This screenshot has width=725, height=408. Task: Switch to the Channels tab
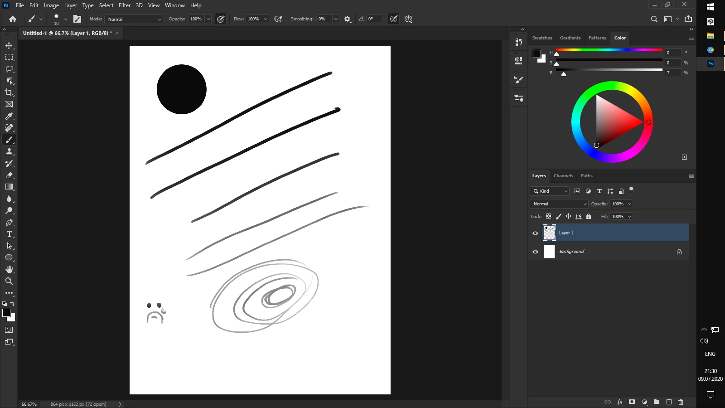(x=563, y=176)
